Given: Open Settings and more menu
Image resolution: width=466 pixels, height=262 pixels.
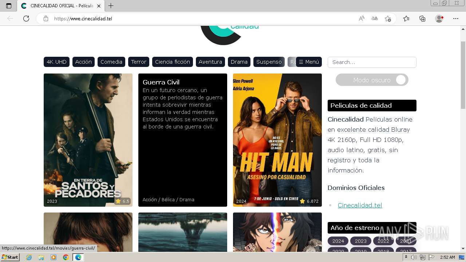Looking at the screenshot, I should [456, 19].
